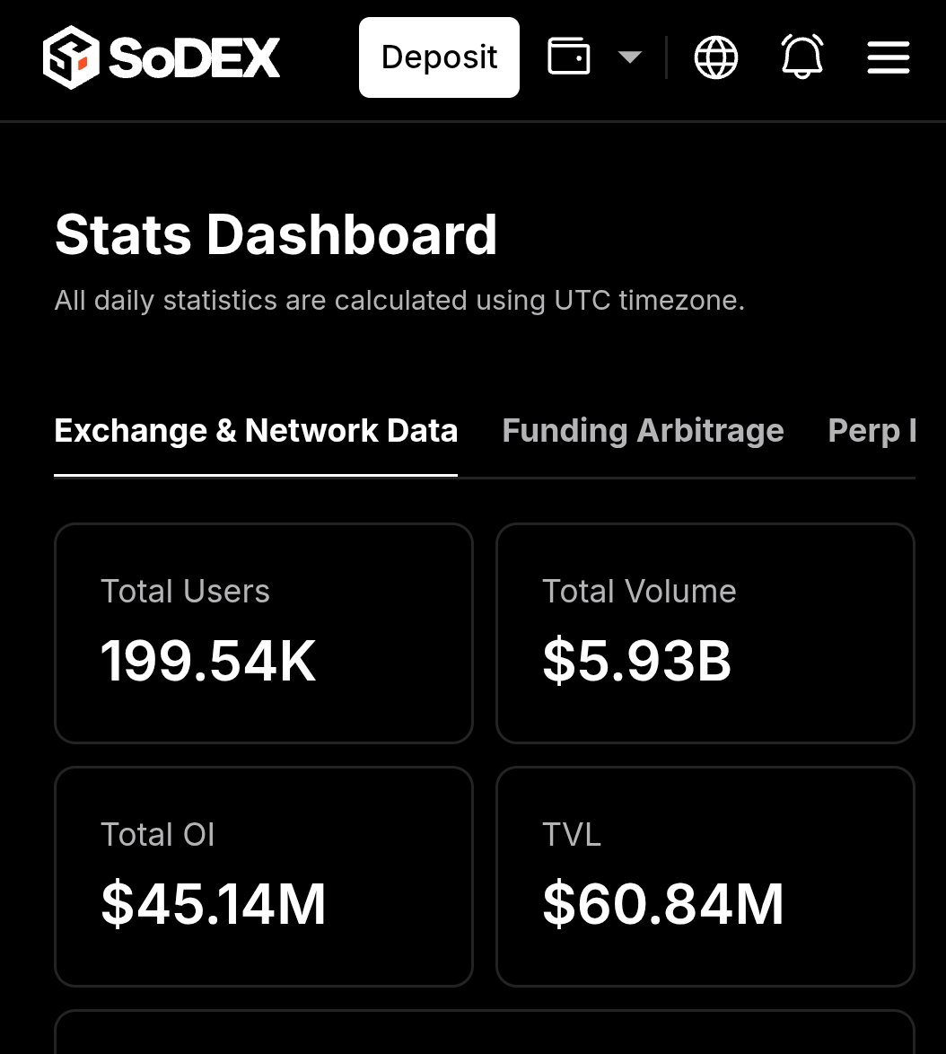Screen dimensions: 946x1054
Task: Click the Total Volume card
Action: point(705,633)
